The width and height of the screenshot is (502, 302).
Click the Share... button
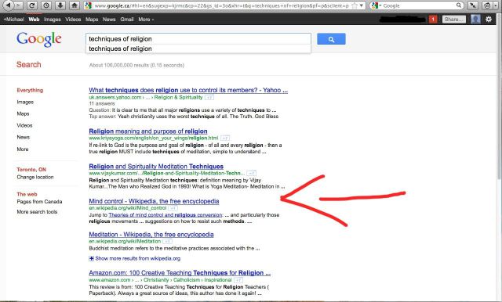click(454, 19)
